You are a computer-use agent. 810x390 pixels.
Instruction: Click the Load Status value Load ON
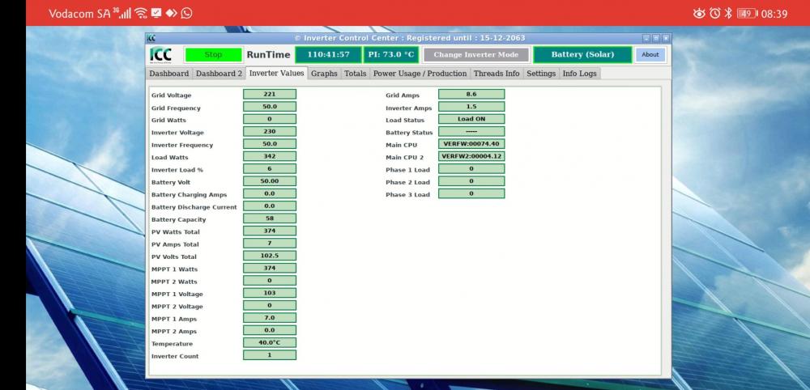(471, 119)
